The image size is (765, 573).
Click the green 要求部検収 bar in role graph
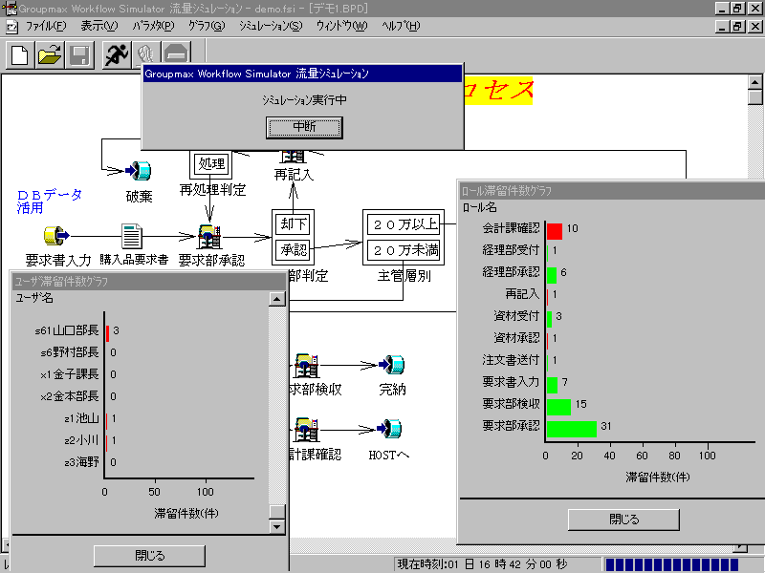[558, 407]
